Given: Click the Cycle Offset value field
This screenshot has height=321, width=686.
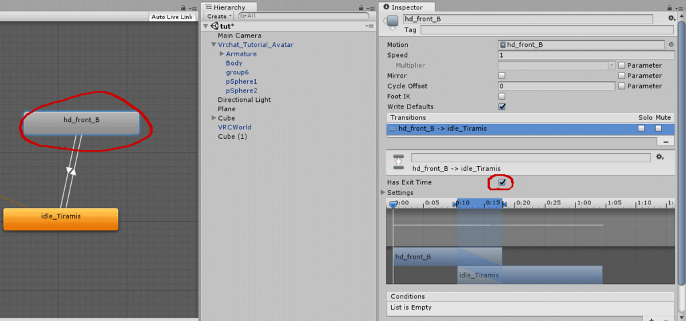Looking at the screenshot, I should [x=557, y=86].
